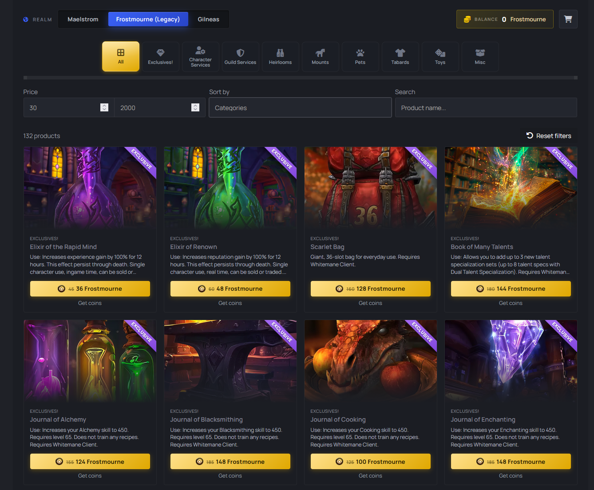Buy Journal of Enchanting for 148 Frostmourne
The width and height of the screenshot is (594, 490).
(x=511, y=462)
